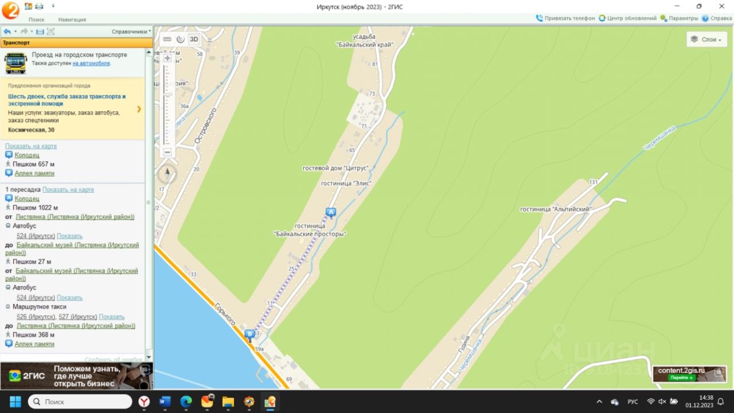Go back with the blue back arrow
The image size is (734, 413).
pos(7,32)
